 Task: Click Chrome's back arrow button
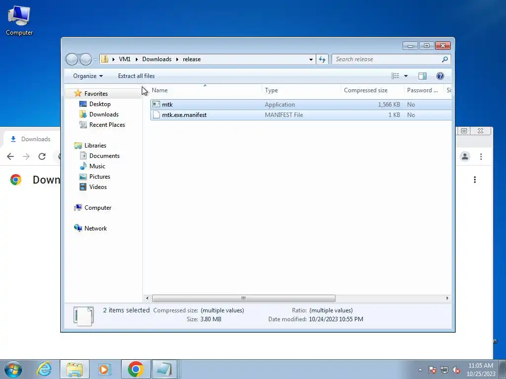10,156
